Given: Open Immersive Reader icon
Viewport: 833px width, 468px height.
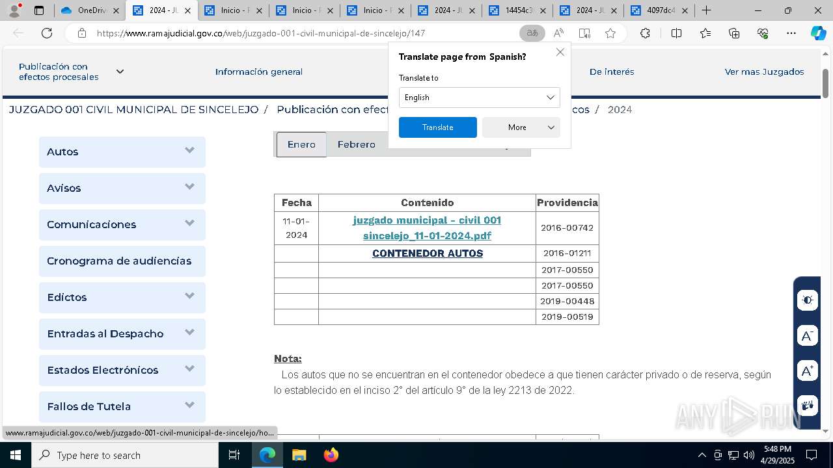Looking at the screenshot, I should (x=584, y=33).
